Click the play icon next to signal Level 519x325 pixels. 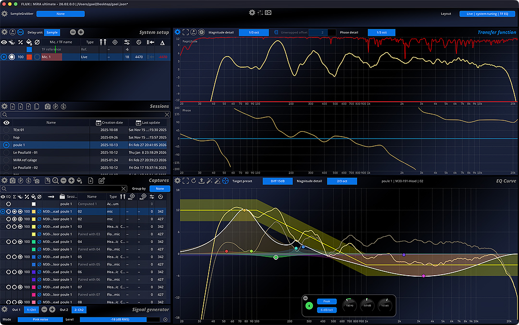point(165,319)
